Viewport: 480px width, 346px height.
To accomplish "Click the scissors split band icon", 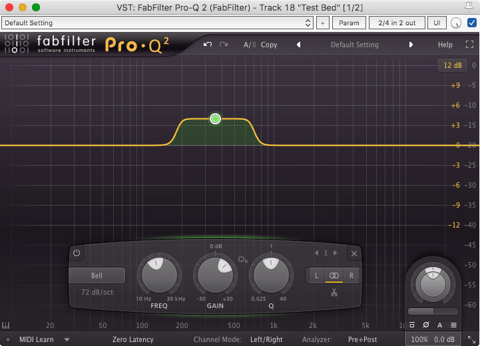I will [x=334, y=292].
